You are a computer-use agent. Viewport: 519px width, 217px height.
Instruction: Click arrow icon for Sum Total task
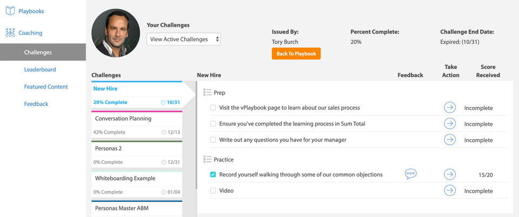pos(449,124)
